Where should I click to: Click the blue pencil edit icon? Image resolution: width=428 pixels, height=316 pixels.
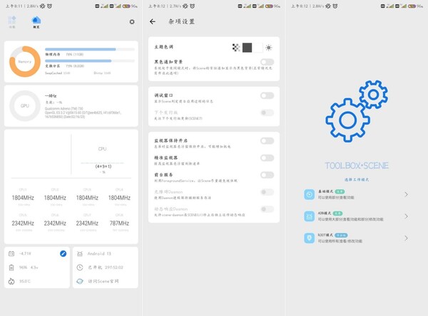(x=63, y=253)
